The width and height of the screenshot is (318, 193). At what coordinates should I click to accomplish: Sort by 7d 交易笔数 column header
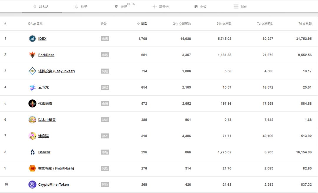tap(265, 24)
